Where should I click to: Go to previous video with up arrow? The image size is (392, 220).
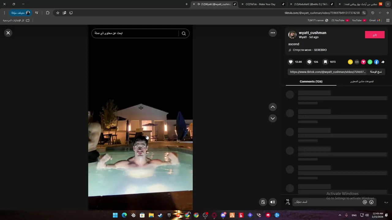pos(273,107)
